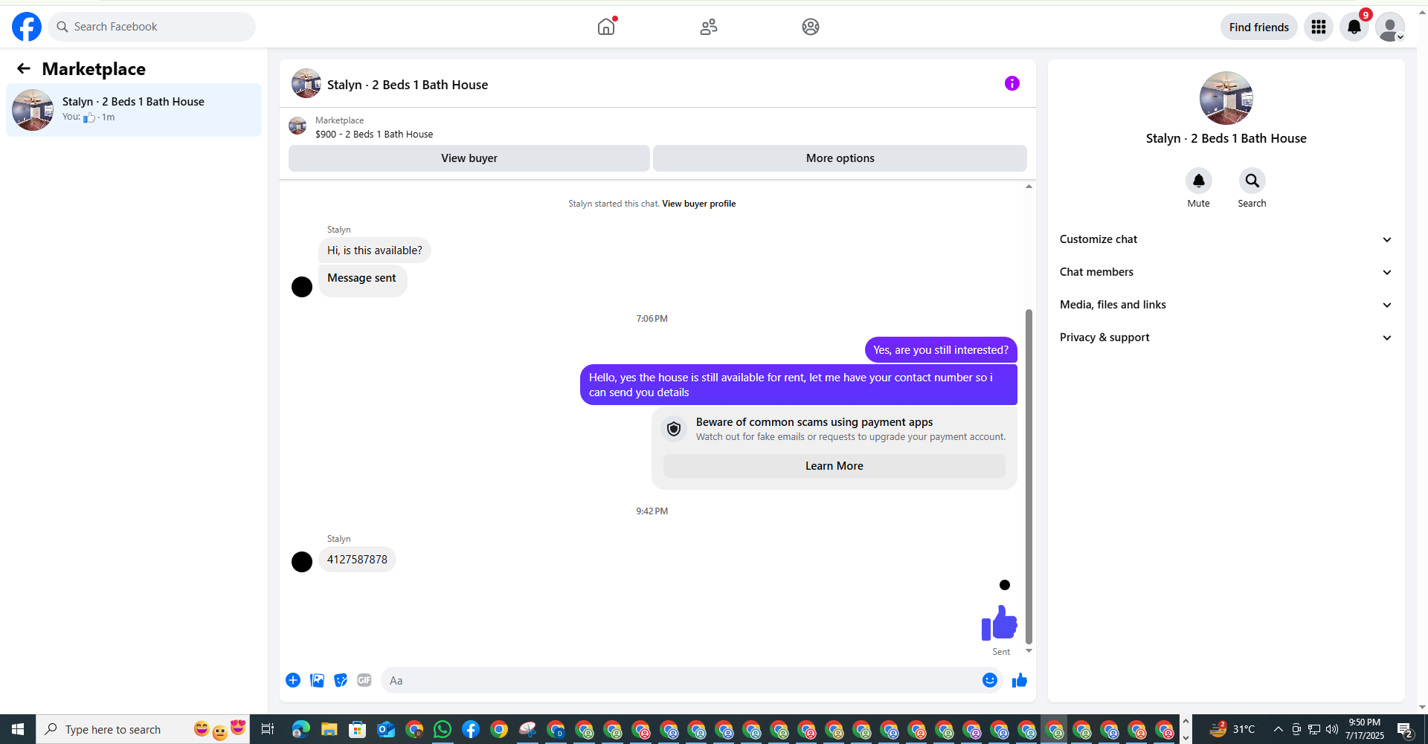Open the Facebook app on the taskbar
This screenshot has height=744, width=1428.
[x=471, y=729]
